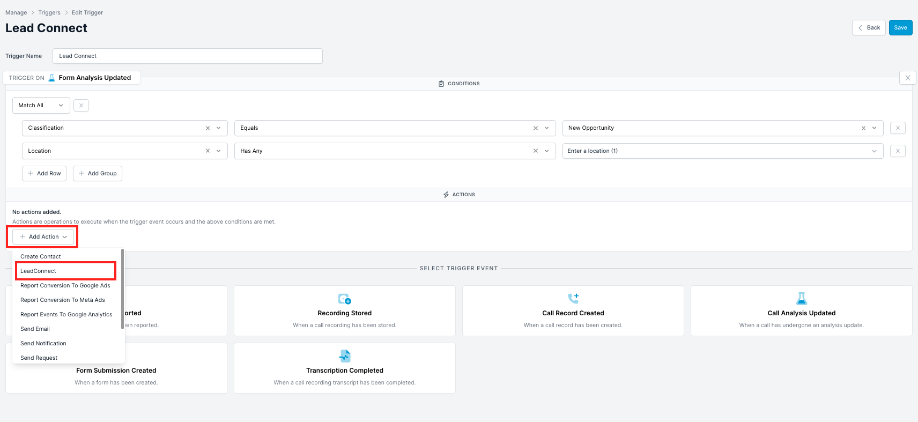Open the Match All dropdown
Viewport: 918px width, 422px height.
tap(41, 106)
